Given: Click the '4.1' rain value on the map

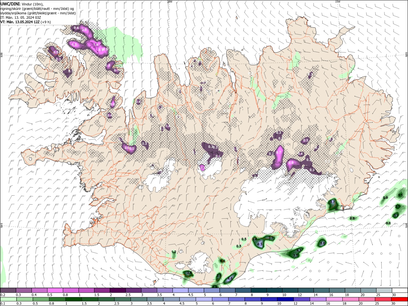Looking at the screenshot, I should (299, 251).
